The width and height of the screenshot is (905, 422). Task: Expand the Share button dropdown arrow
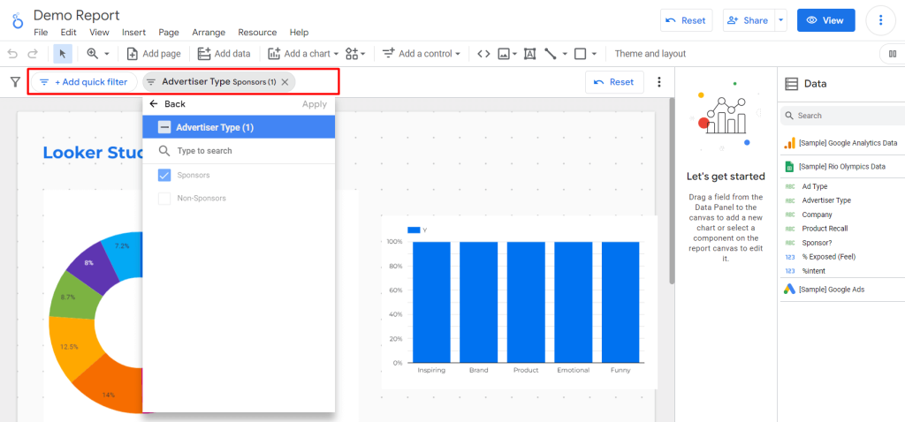(x=781, y=20)
